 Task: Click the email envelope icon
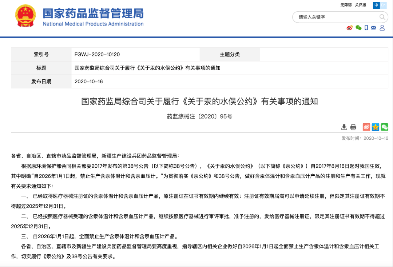(x=373, y=28)
